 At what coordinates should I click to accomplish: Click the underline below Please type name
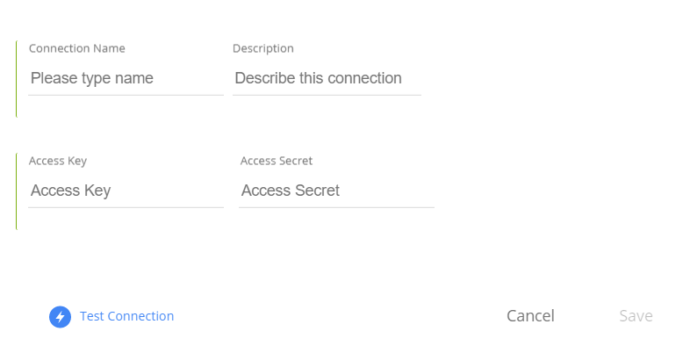126,95
